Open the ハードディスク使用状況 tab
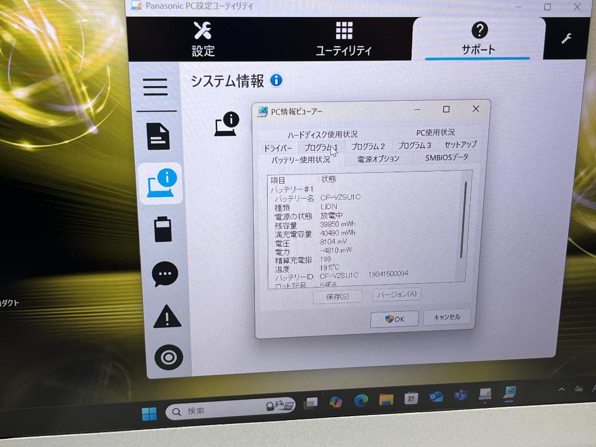This screenshot has height=447, width=596. pyautogui.click(x=322, y=135)
